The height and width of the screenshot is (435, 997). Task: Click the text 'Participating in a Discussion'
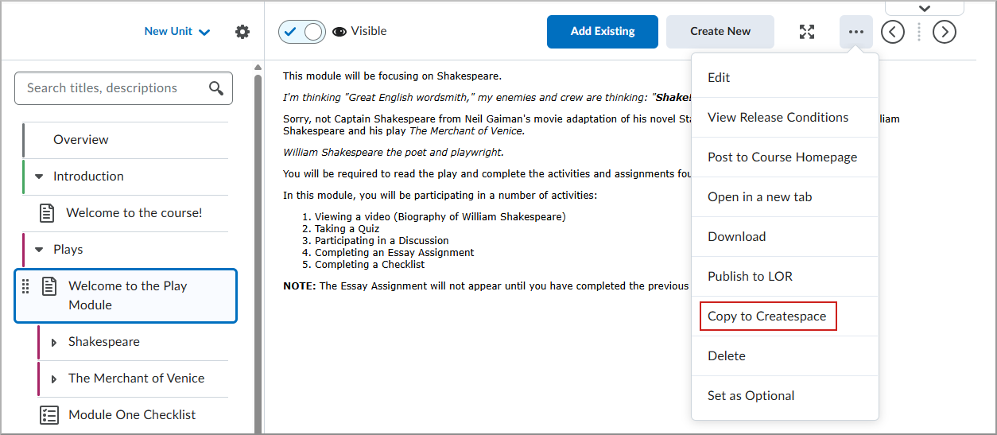tap(382, 240)
